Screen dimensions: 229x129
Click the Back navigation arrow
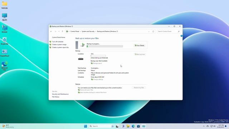pos(51,32)
